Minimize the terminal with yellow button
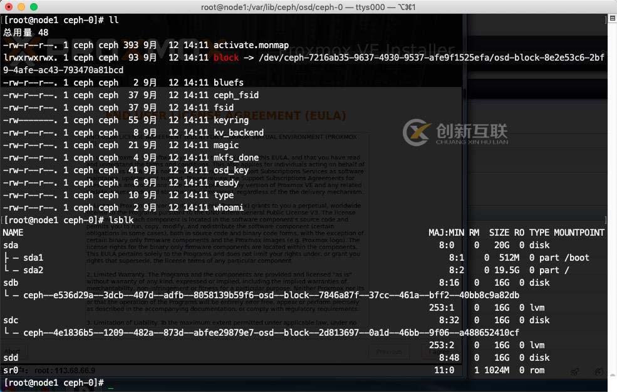 tap(21, 7)
